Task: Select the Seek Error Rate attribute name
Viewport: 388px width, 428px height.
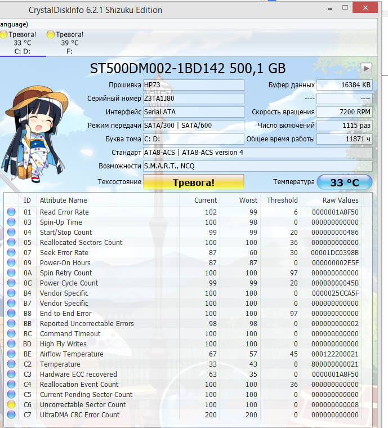Action: click(64, 252)
